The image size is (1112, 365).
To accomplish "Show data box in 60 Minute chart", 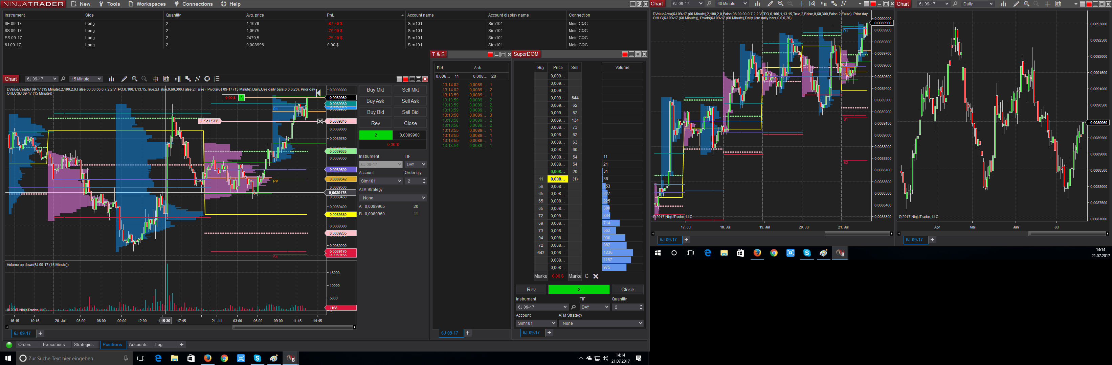I will pyautogui.click(x=812, y=4).
